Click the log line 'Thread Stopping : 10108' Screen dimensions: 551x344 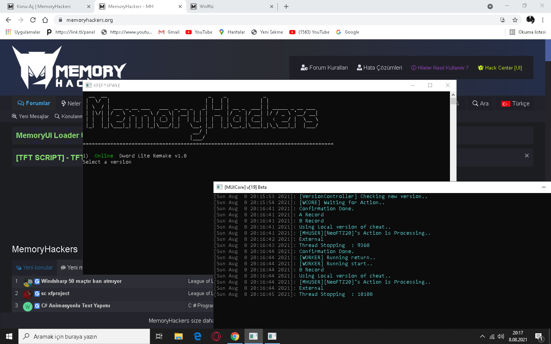[336, 294]
